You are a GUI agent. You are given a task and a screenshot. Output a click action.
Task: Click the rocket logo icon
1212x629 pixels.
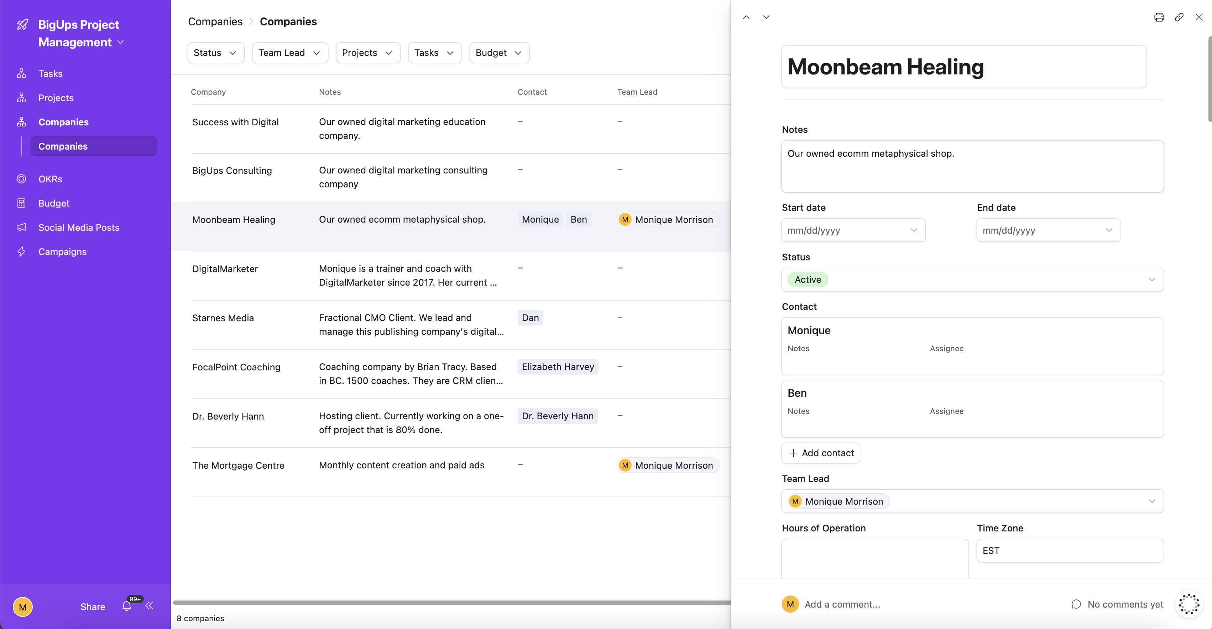(22, 25)
